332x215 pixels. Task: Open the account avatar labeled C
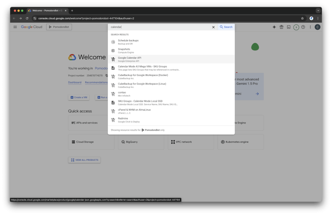pos(317,27)
